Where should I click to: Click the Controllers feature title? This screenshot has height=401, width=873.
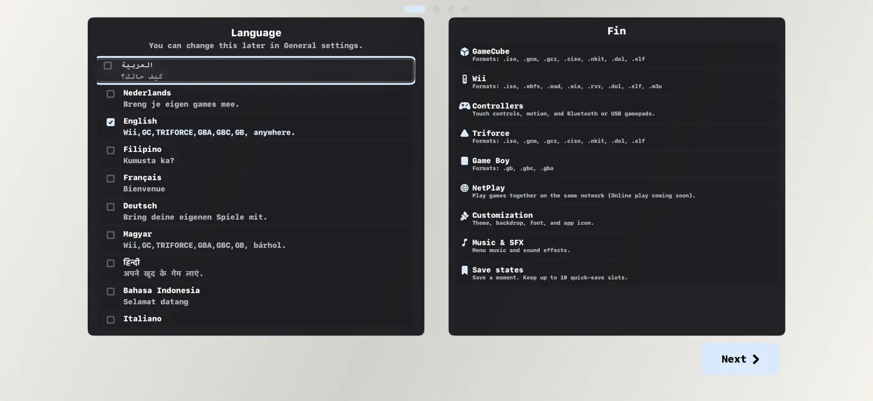pyautogui.click(x=498, y=106)
